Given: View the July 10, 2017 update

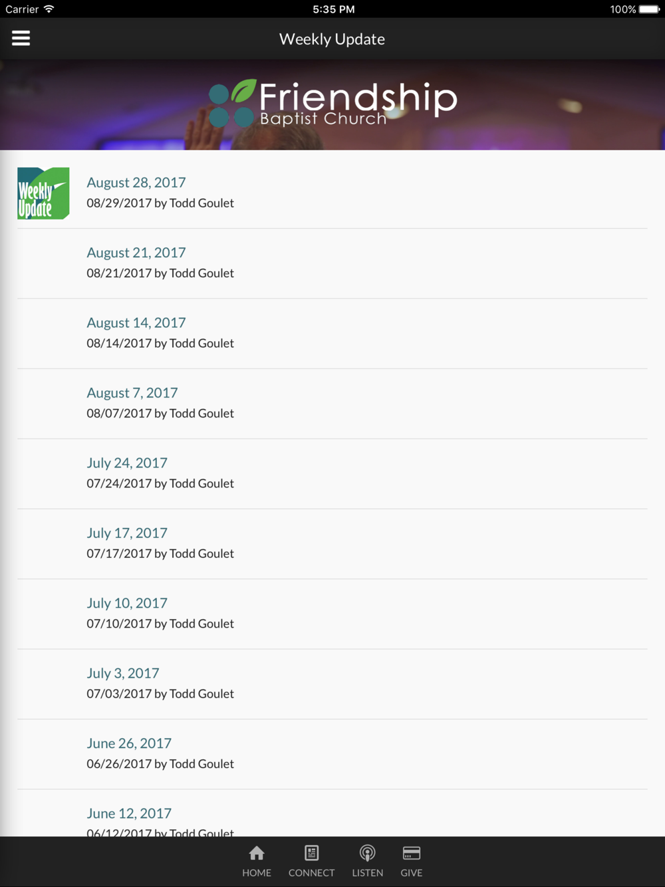Looking at the screenshot, I should (332, 614).
